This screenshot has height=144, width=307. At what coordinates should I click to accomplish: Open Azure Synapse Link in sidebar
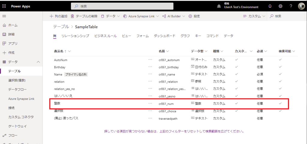coord(21,99)
